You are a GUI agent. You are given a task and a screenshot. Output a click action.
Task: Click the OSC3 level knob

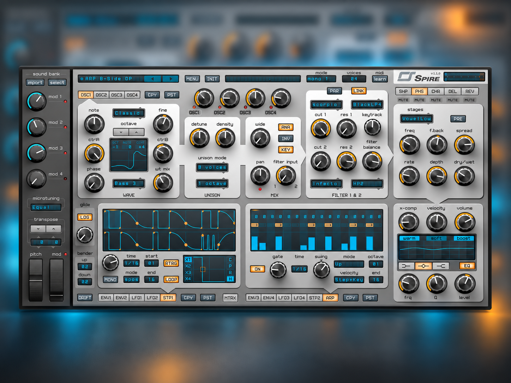point(255,98)
